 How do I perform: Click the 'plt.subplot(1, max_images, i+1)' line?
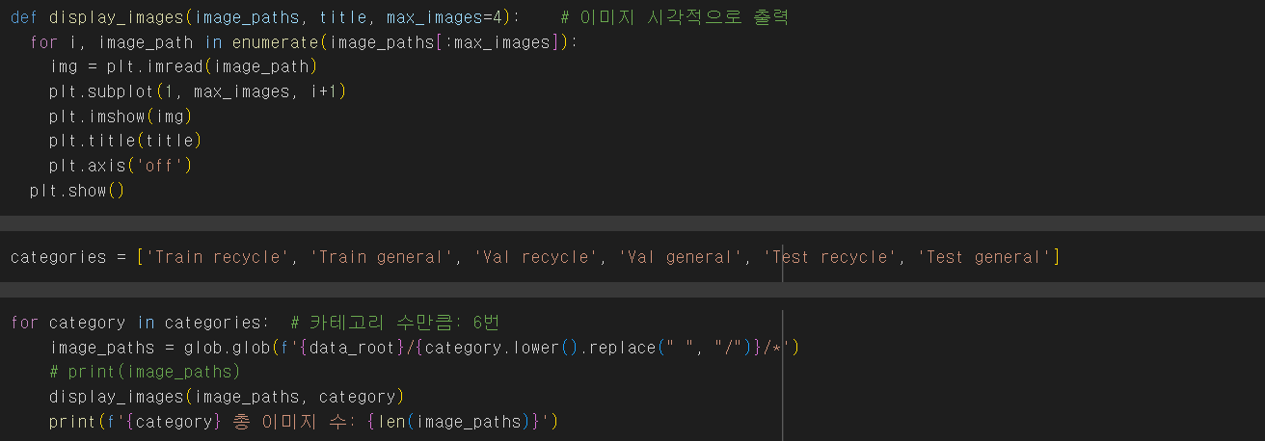pyautogui.click(x=198, y=92)
